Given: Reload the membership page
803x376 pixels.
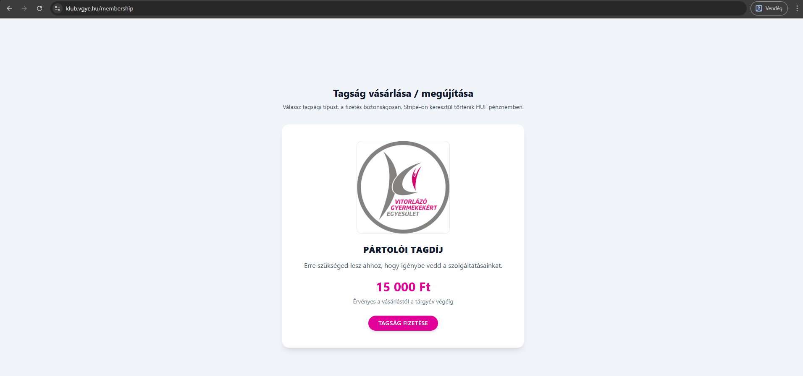Looking at the screenshot, I should pos(39,8).
